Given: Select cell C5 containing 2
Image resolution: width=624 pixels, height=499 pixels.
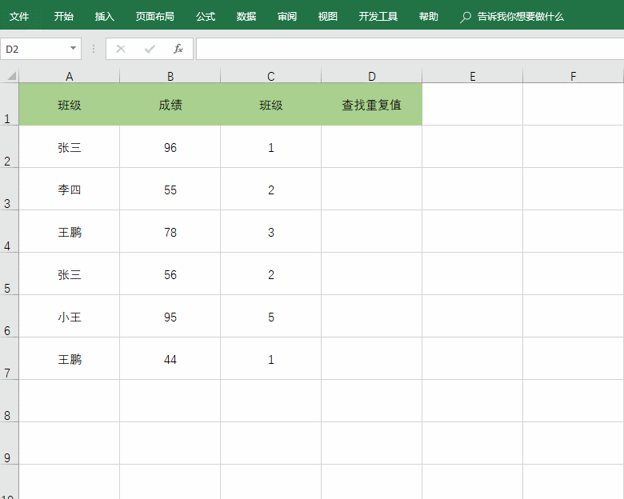Looking at the screenshot, I should point(270,273).
